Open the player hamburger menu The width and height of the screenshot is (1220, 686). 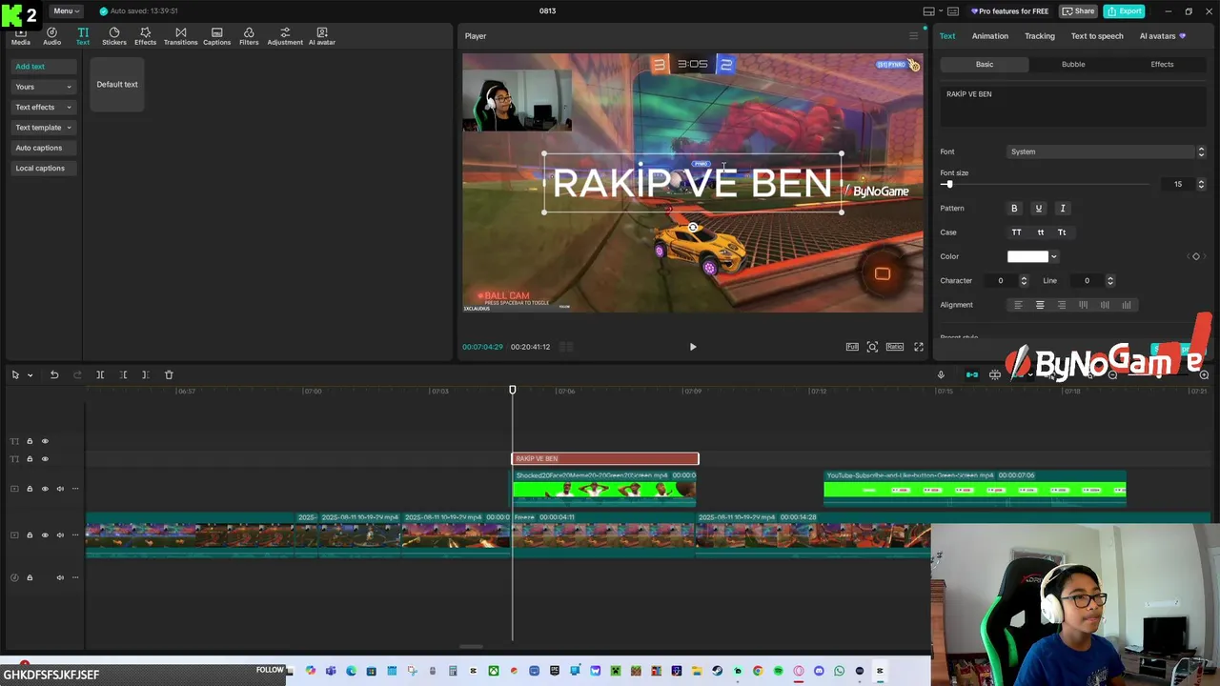click(913, 36)
